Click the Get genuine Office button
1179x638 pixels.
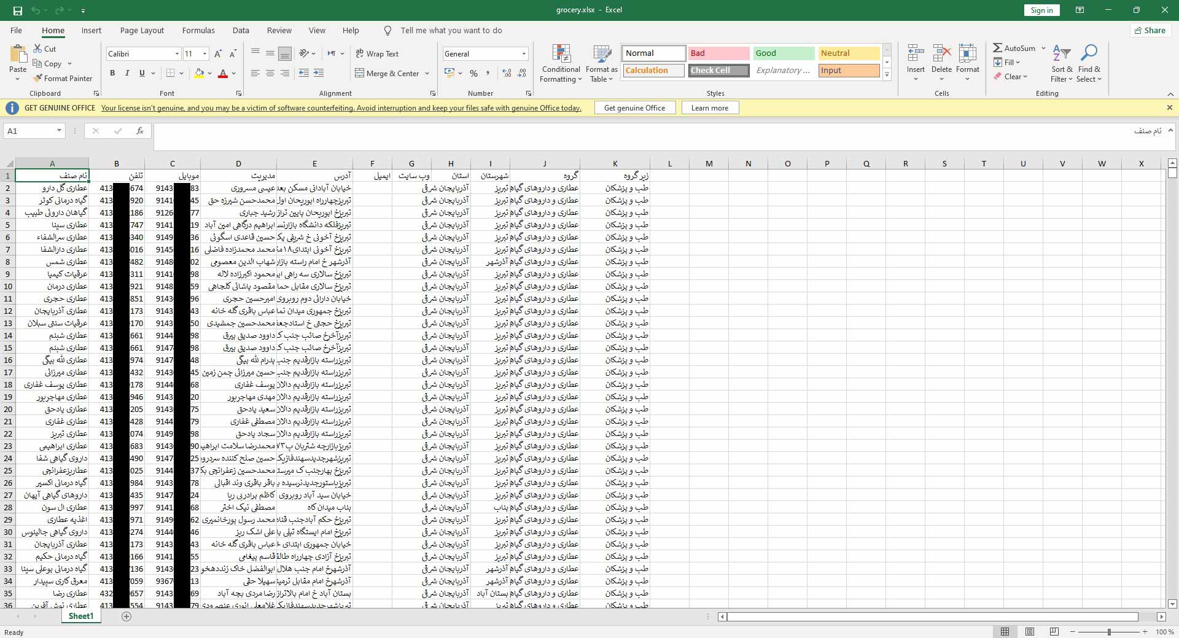click(x=634, y=108)
